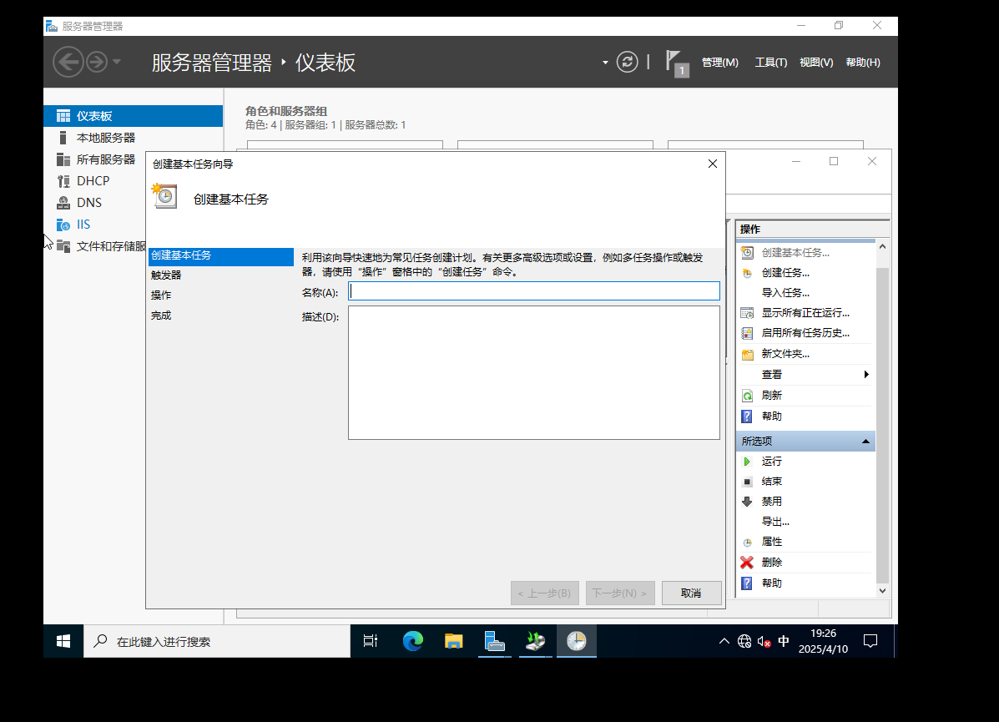The image size is (999, 722).
Task: Select the 触发器 wizard step
Action: [x=166, y=275]
